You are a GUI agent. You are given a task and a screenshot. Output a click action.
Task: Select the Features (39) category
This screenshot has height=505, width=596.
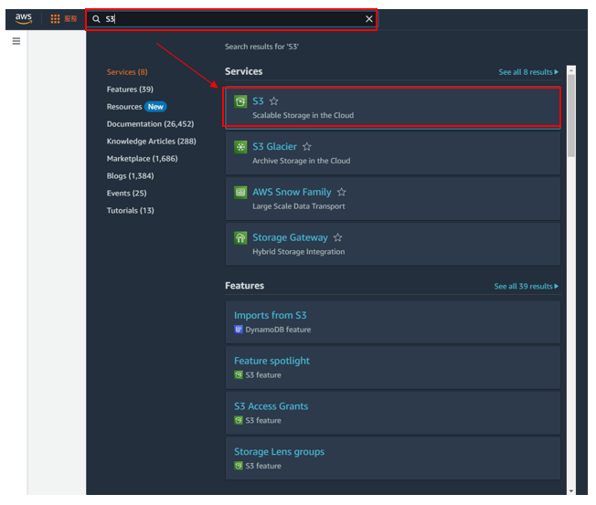(130, 89)
